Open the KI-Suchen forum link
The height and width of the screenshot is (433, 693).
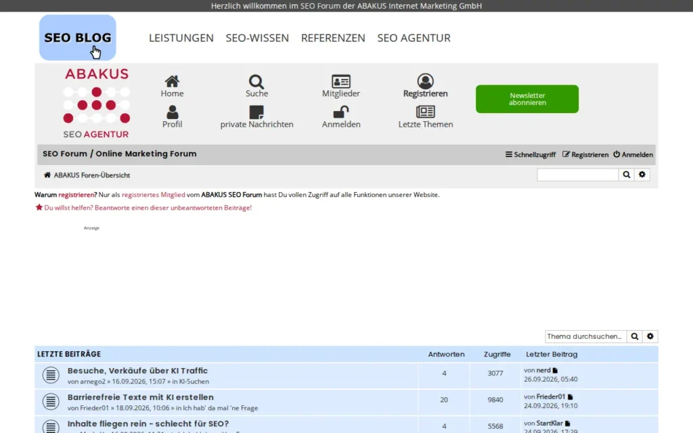point(194,382)
